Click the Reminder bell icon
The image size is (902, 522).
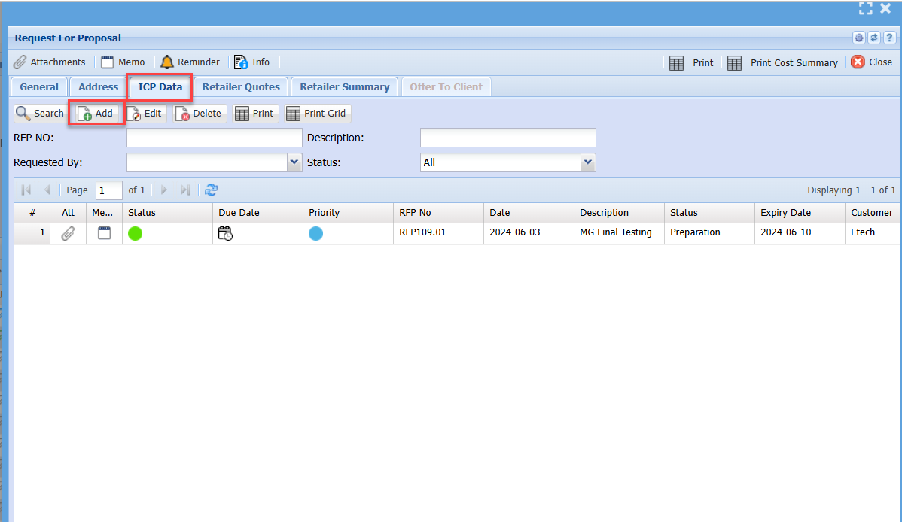pyautogui.click(x=166, y=62)
